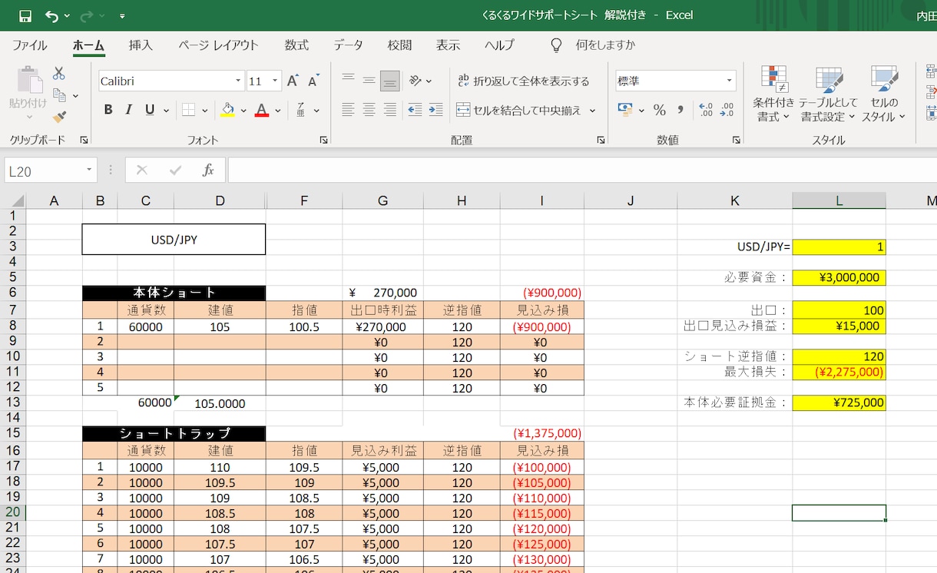The height and width of the screenshot is (573, 937).
Task: Select column G header
Action: tap(382, 201)
